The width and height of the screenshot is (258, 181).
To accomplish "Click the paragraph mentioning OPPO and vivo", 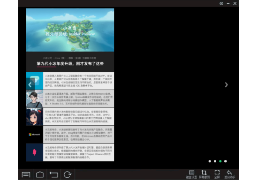I will (78, 117).
